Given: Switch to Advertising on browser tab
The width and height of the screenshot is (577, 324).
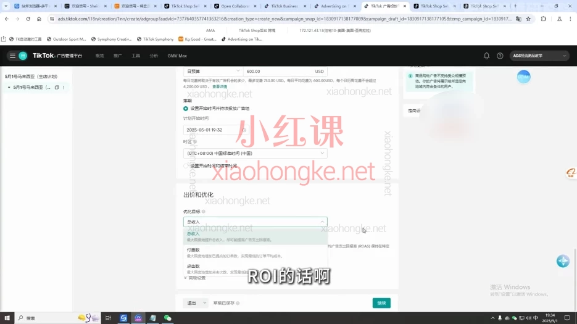Looking at the screenshot, I should 334,6.
